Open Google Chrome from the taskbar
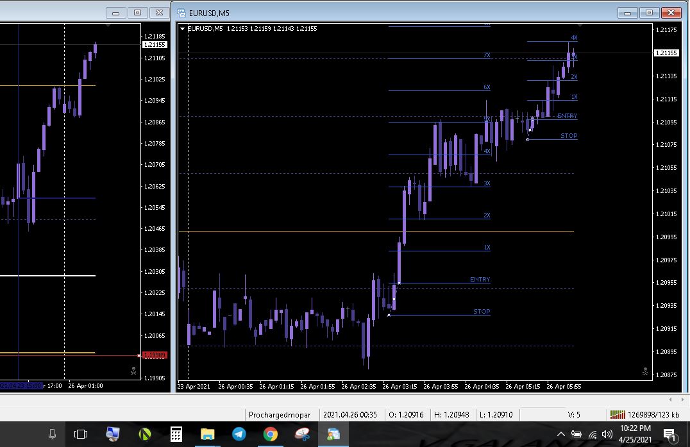Image resolution: width=690 pixels, height=447 pixels. click(x=271, y=434)
